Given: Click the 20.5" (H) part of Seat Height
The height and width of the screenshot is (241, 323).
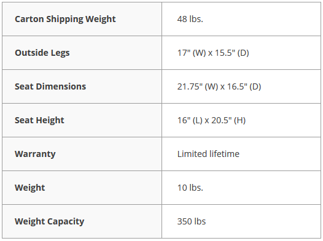Looking at the screenshot, I should (228, 120).
